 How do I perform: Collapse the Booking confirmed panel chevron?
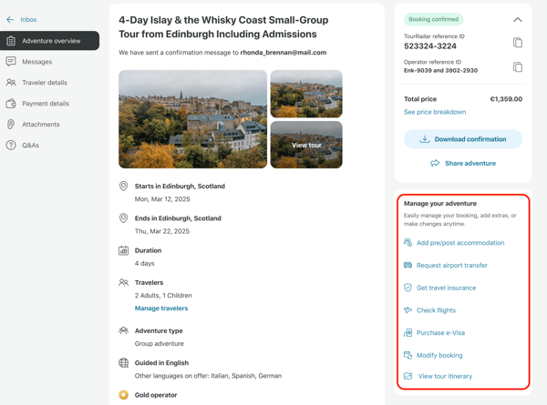click(x=518, y=20)
